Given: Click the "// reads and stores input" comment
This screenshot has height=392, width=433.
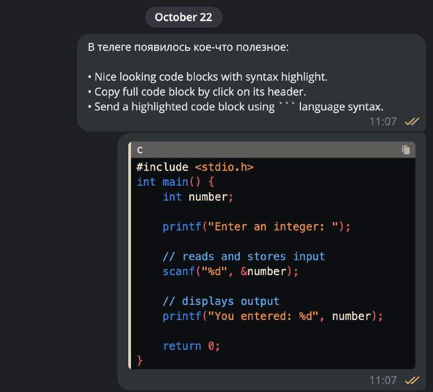Looking at the screenshot, I should pos(244,257).
